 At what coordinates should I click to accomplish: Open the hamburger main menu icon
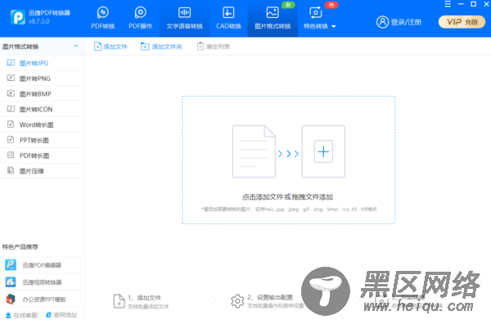point(448,4)
